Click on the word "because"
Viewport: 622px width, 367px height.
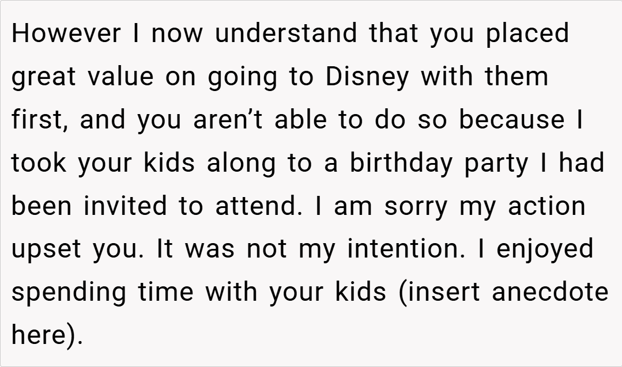(512, 119)
